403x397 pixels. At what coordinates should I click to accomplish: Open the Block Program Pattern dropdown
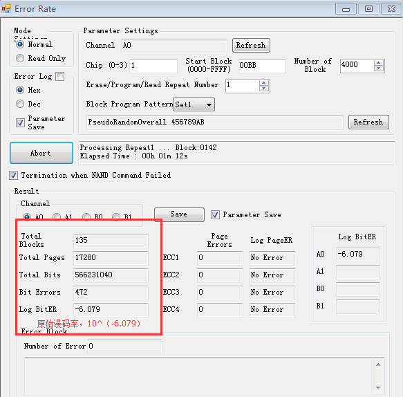tap(194, 104)
